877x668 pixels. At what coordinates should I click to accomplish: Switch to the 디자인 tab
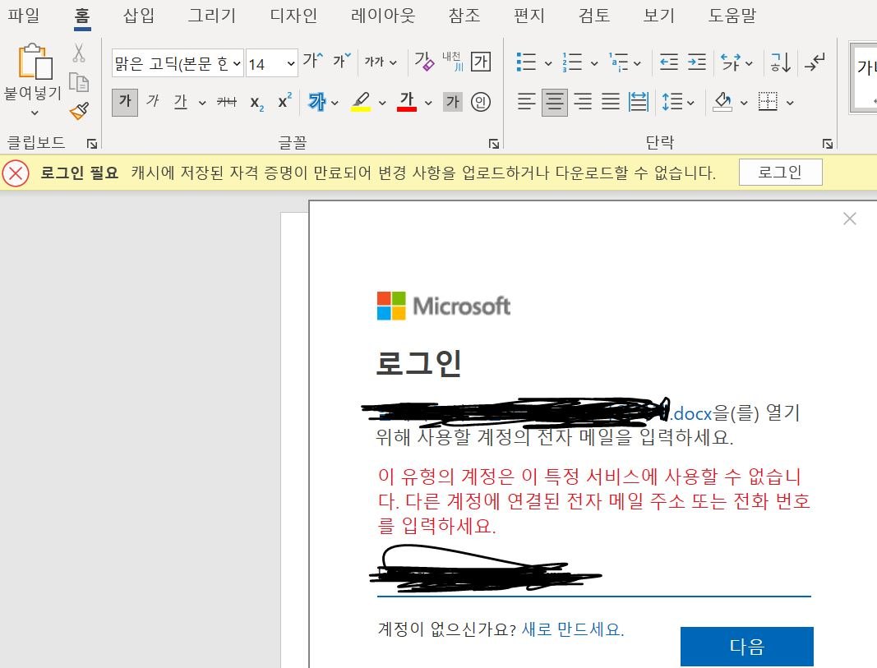(x=293, y=15)
